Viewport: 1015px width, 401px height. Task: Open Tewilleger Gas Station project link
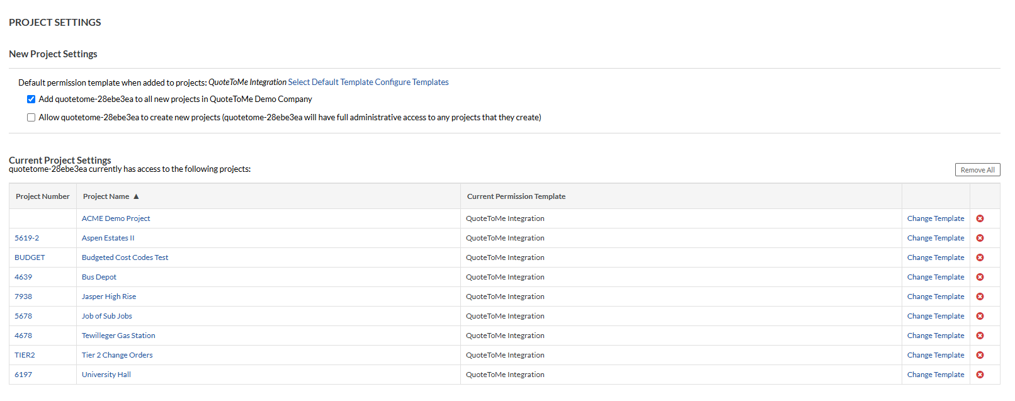(118, 336)
